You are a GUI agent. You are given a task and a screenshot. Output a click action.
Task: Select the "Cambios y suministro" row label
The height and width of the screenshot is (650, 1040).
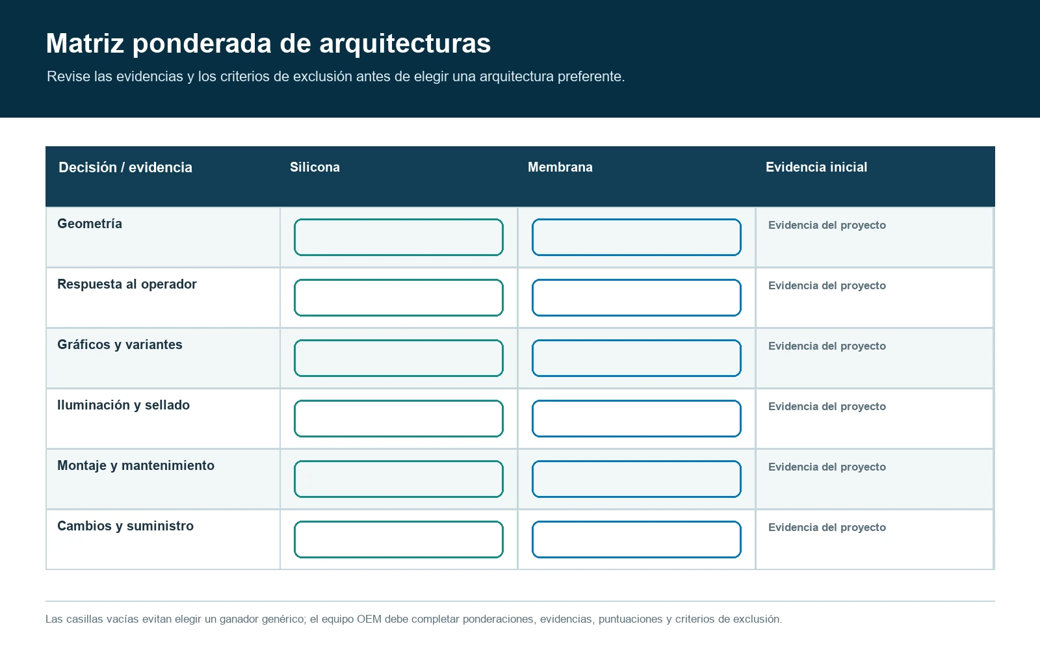125,526
